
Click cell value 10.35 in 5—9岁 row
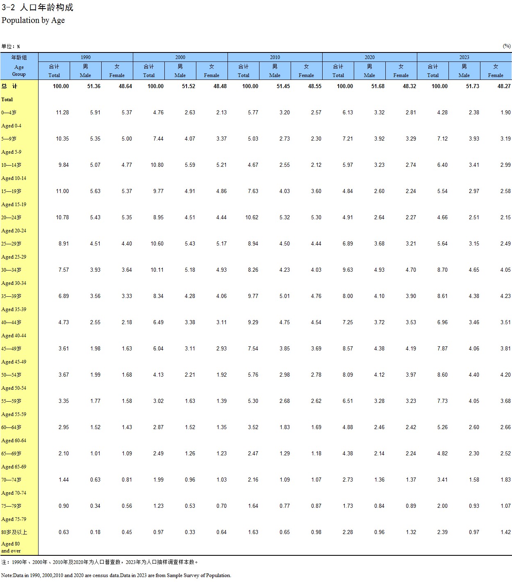click(62, 139)
